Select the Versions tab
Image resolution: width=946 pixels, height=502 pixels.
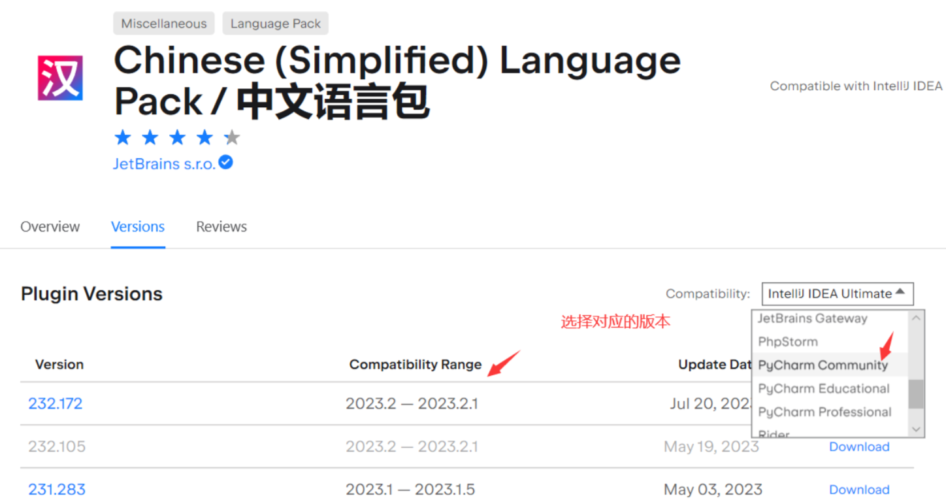[138, 227]
